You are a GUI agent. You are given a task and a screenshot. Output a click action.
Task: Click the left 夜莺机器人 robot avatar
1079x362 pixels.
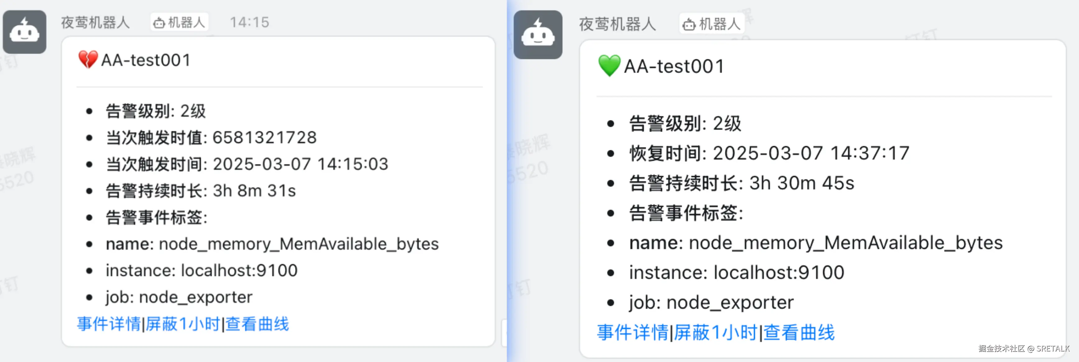click(x=25, y=32)
